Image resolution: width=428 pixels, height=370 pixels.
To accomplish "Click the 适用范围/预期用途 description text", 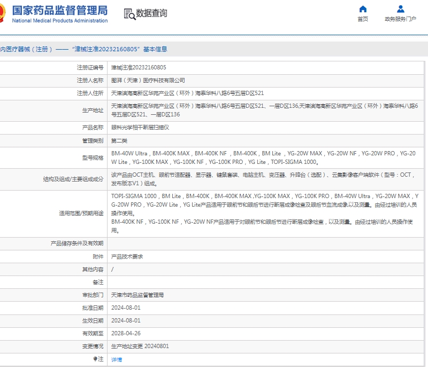I will pos(265,213).
